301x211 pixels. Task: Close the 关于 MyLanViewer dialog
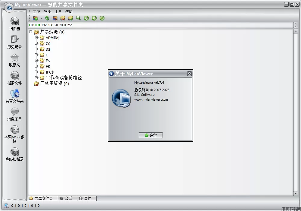189,74
